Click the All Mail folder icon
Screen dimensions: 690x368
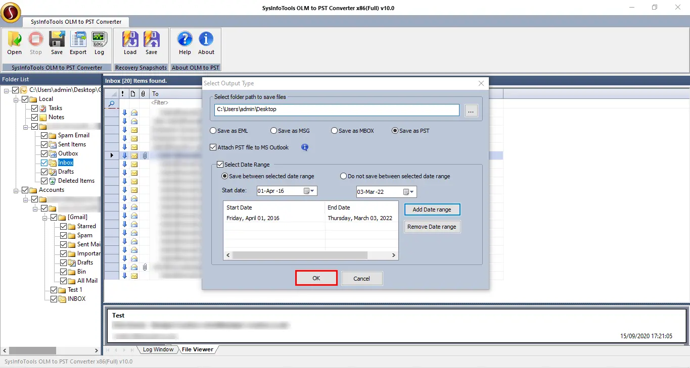[x=72, y=281]
